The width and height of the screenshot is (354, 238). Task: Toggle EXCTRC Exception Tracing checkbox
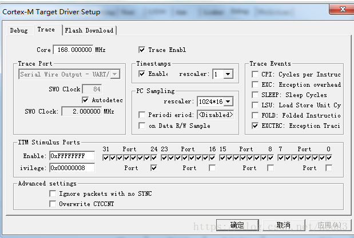coord(255,126)
